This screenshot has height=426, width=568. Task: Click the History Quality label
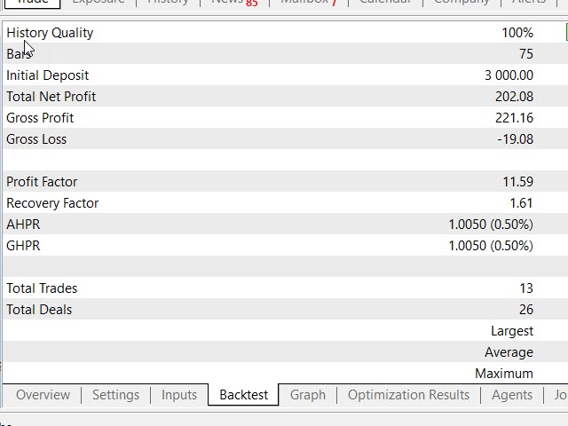pyautogui.click(x=50, y=33)
